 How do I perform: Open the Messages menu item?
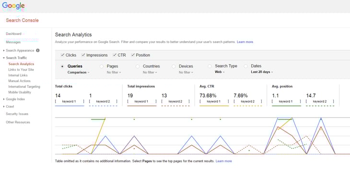click(x=13, y=42)
